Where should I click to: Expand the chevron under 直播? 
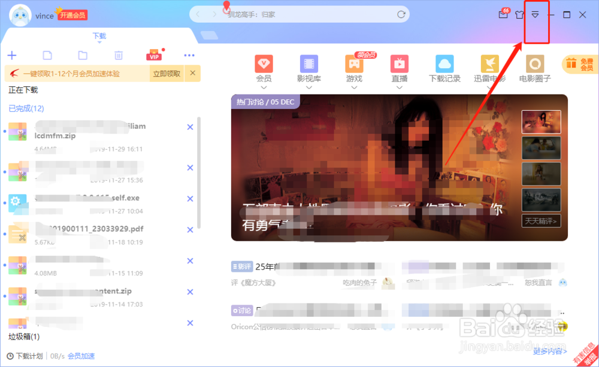[x=399, y=87]
